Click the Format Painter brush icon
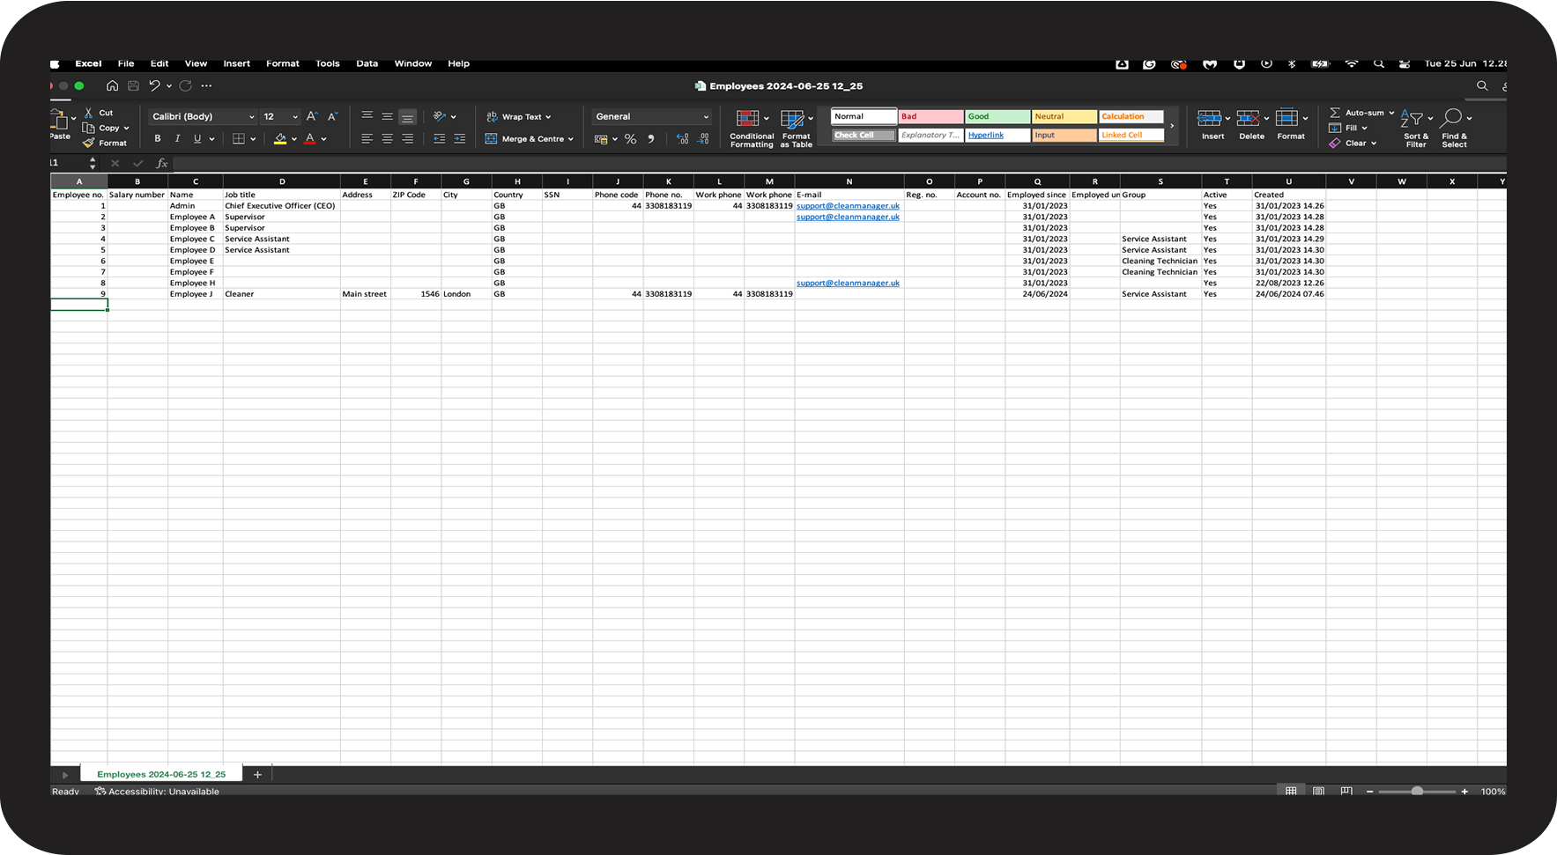The image size is (1557, 855). click(89, 143)
